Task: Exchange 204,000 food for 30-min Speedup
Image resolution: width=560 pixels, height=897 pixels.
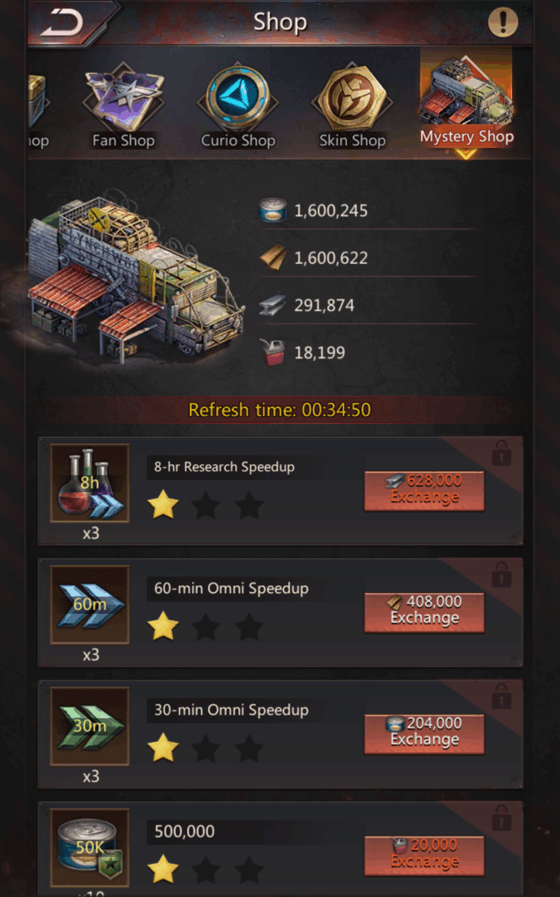Action: pyautogui.click(x=424, y=734)
